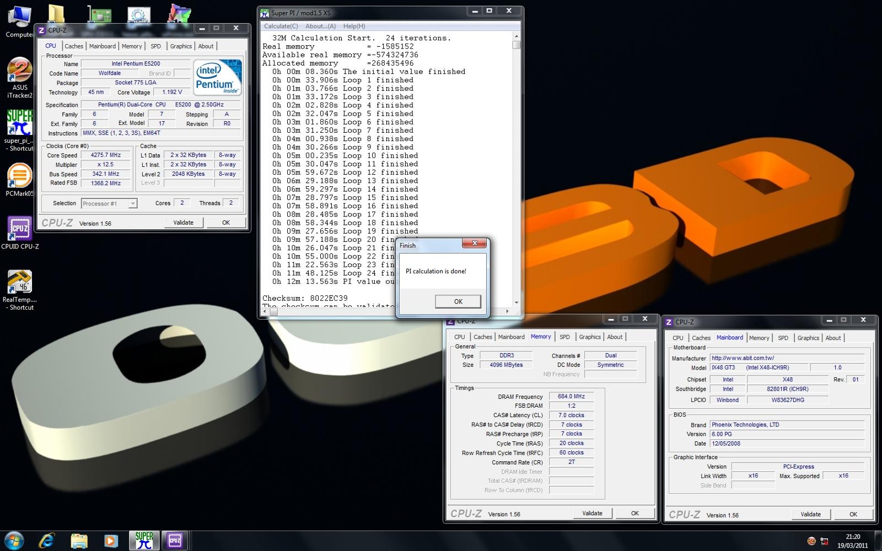Select Memory tab in the CPU-Z Mainboard window
882x551 pixels.
(x=759, y=338)
